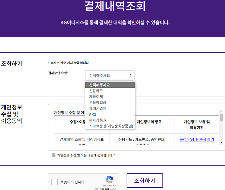Click the privacy terms scrollbar down arrow
Viewport: 225px width, 190px height.
click(221, 143)
